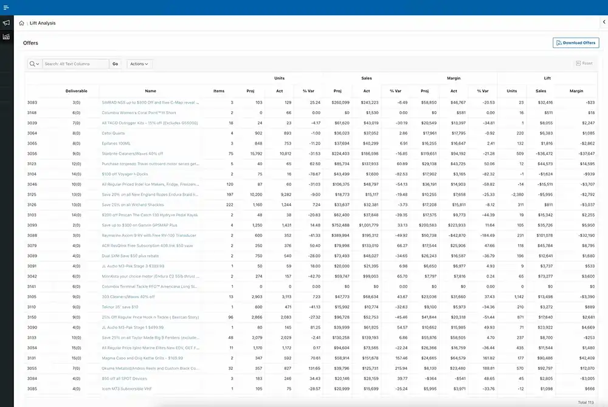Focus the Search All Text Columns field

click(75, 64)
